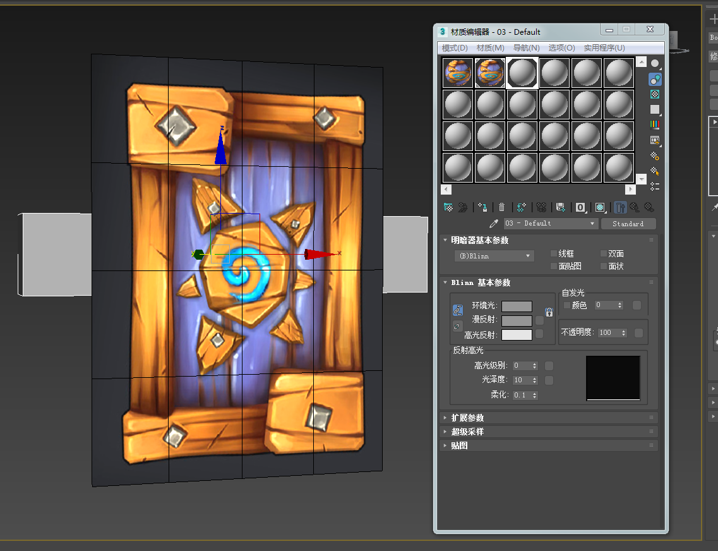This screenshot has height=551, width=718.
Task: Click the map button beside 高光级别
Action: click(x=549, y=365)
